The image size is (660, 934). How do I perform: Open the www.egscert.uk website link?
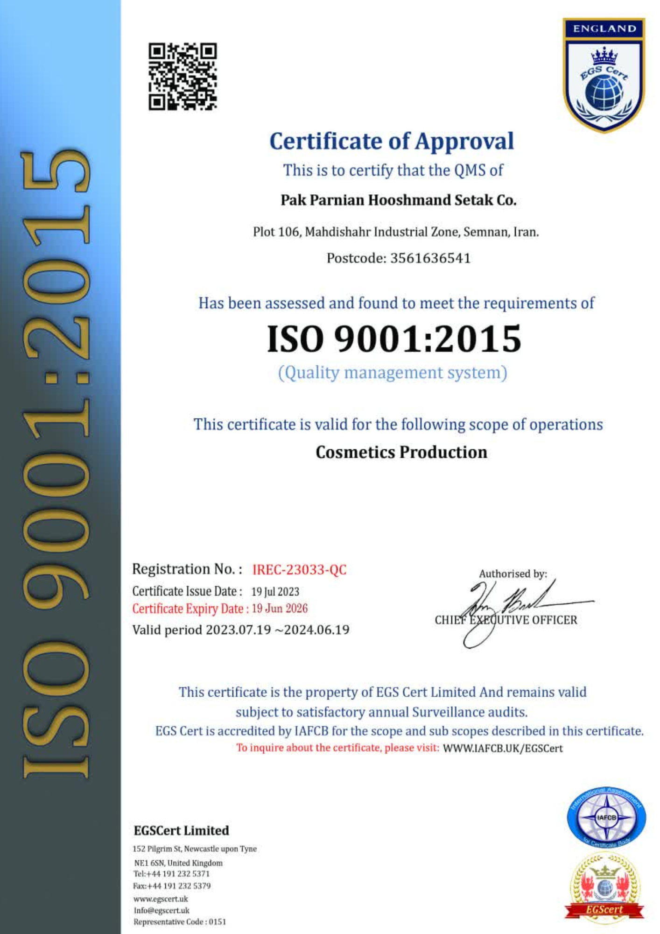pos(161,899)
